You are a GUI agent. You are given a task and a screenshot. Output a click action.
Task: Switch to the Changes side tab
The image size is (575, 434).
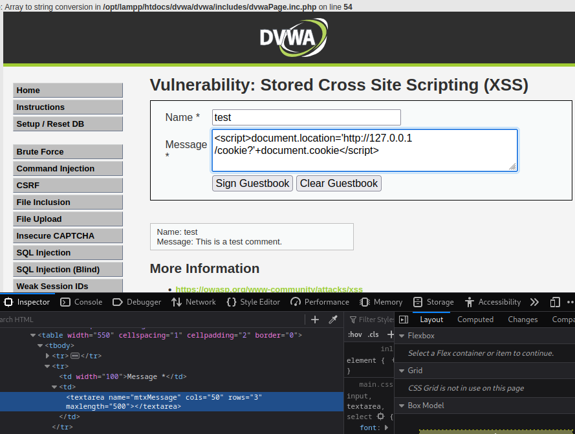click(523, 320)
